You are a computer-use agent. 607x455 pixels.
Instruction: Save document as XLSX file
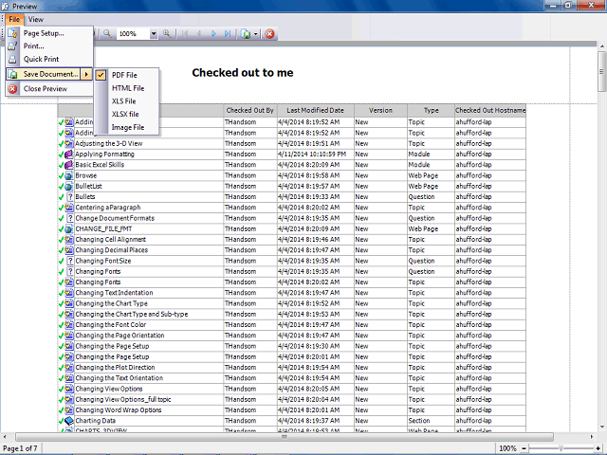click(125, 114)
